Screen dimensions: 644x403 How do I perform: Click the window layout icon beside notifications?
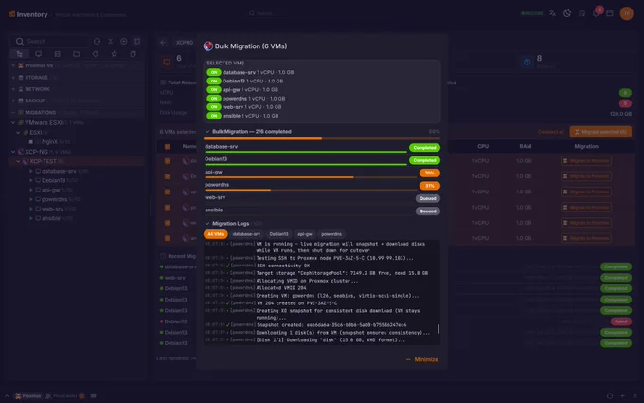point(610,13)
